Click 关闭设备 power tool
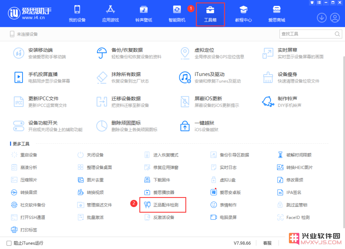 [x=91, y=155]
